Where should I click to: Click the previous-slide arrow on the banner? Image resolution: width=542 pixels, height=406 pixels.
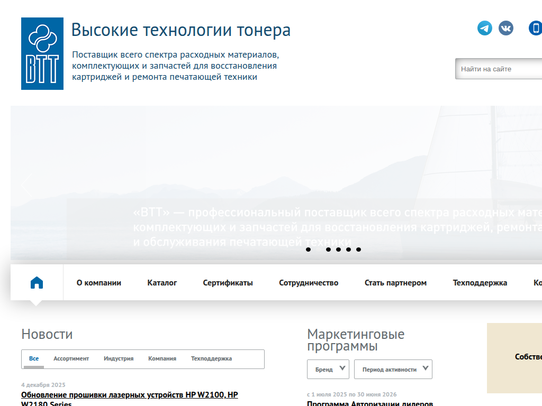tap(26, 186)
